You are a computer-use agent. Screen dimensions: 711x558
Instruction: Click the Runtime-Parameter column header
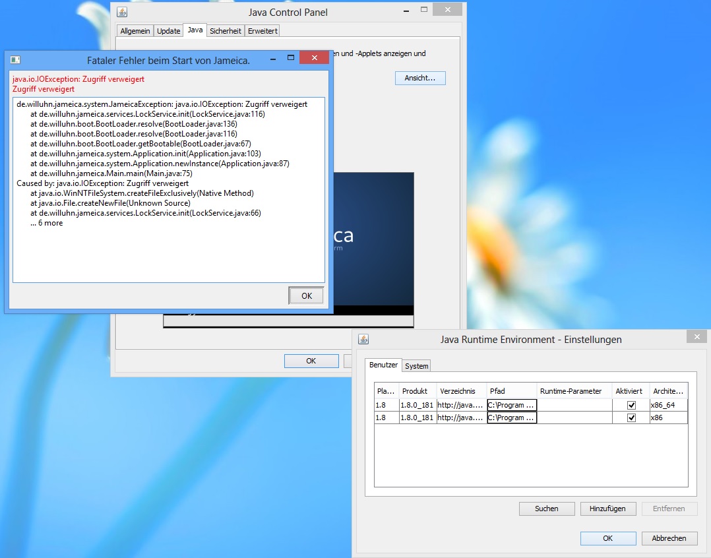coord(574,391)
